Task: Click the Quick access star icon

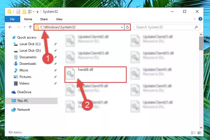Action: [x=14, y=37]
